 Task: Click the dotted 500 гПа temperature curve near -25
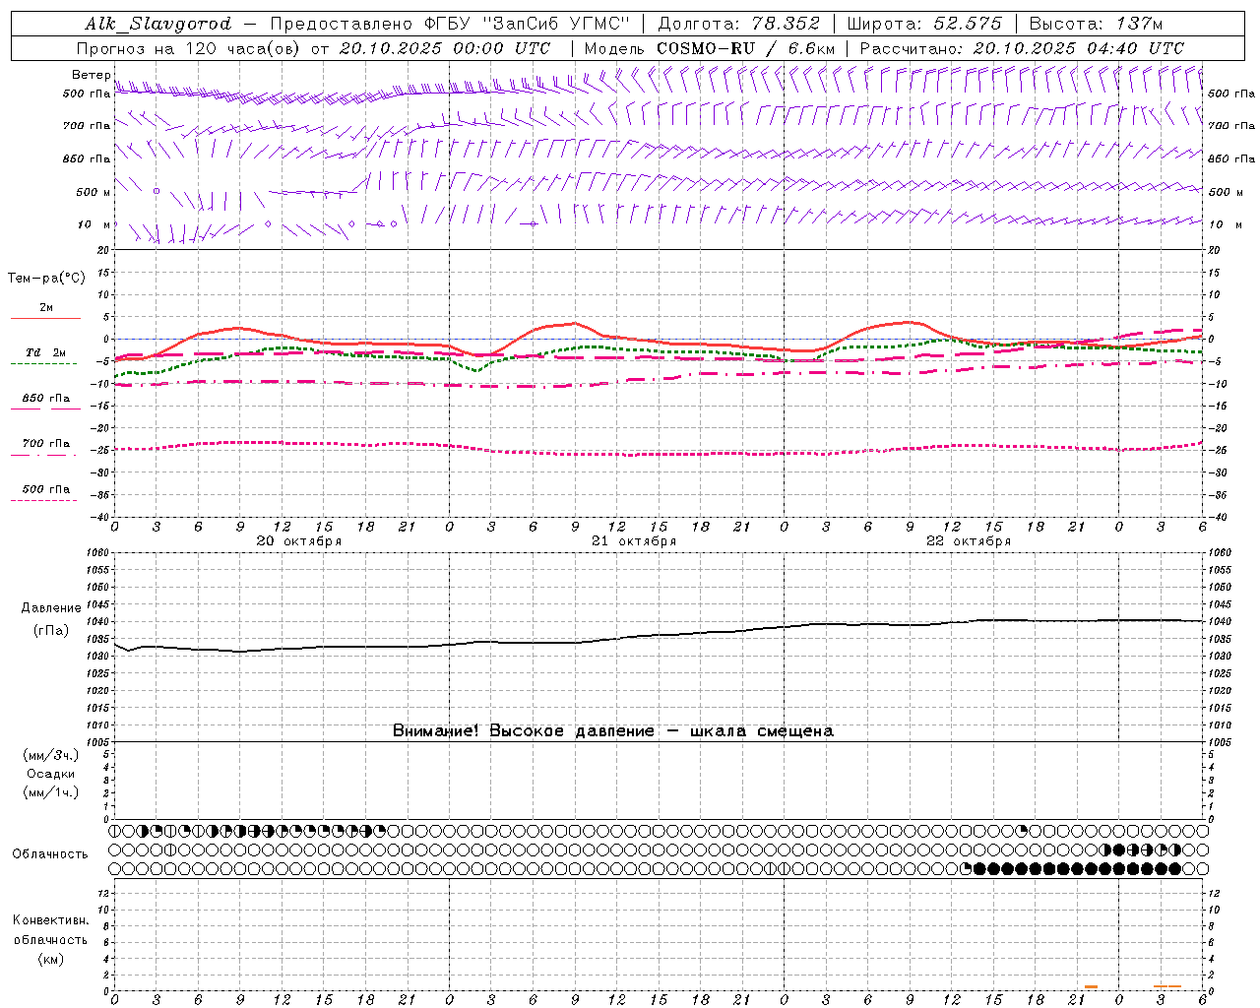659,454
